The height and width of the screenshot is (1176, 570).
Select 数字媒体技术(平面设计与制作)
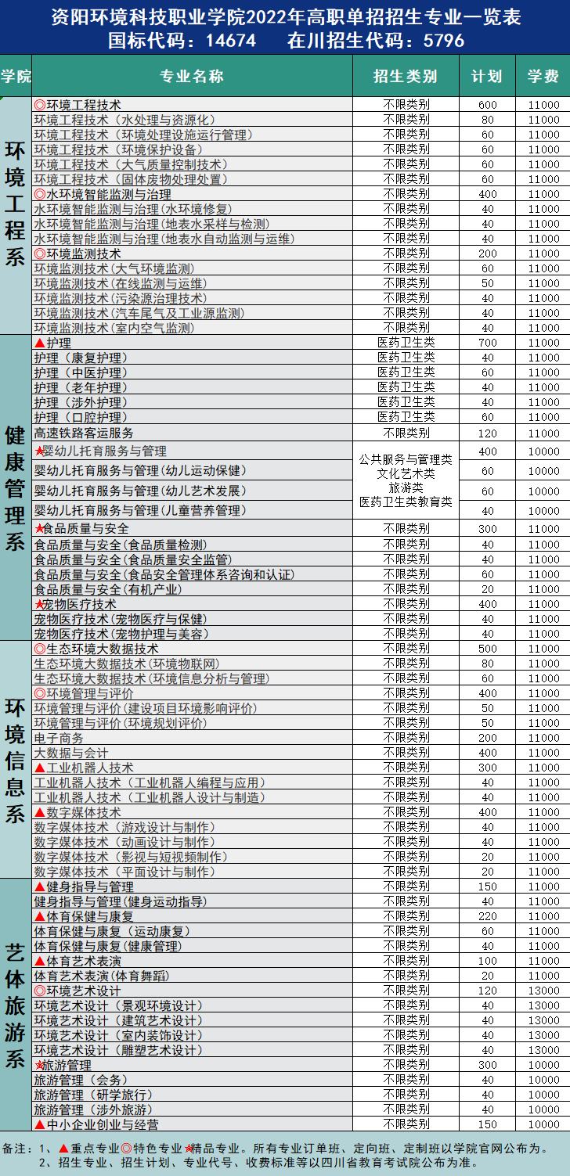click(192, 872)
